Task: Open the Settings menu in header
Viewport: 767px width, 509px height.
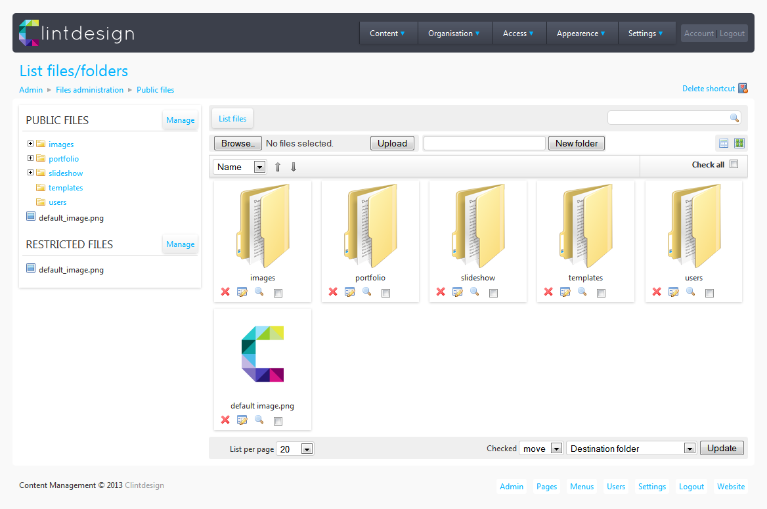Action: click(646, 33)
